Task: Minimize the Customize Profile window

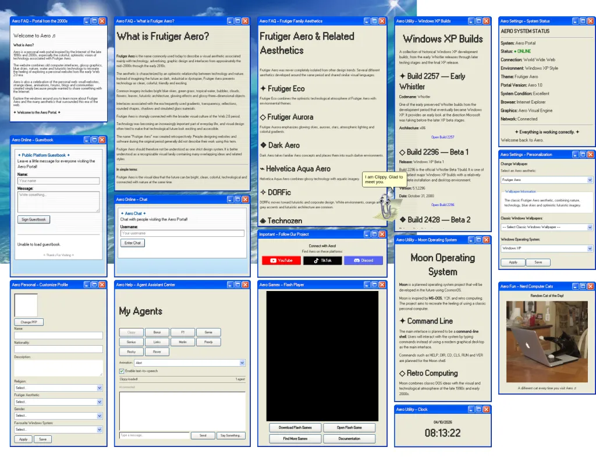Action: point(87,285)
